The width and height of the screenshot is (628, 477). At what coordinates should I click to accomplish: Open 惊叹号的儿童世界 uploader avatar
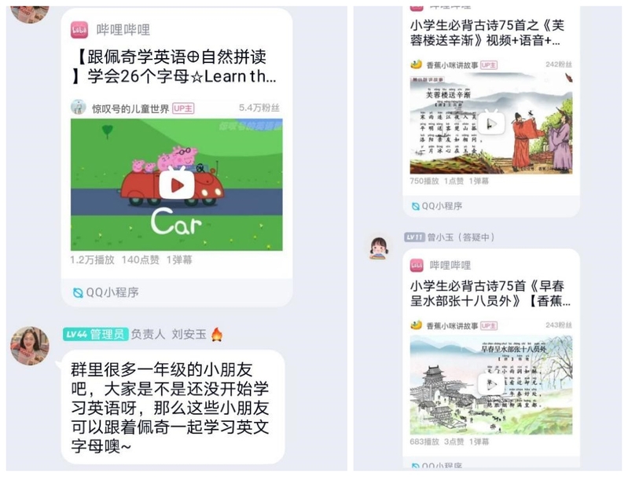point(79,108)
